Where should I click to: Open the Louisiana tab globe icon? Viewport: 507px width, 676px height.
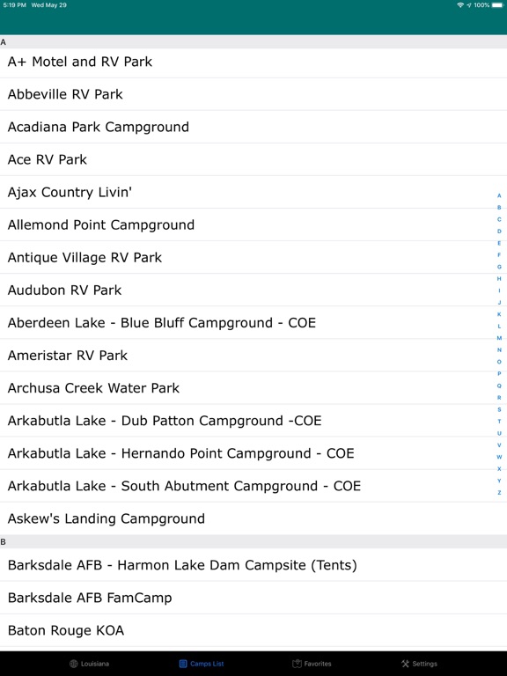tap(74, 664)
